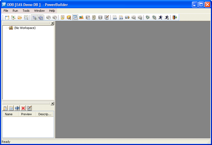212x145 pixels.
Task: Open the File Editor icon in PowerBar
Action: coord(106,17)
